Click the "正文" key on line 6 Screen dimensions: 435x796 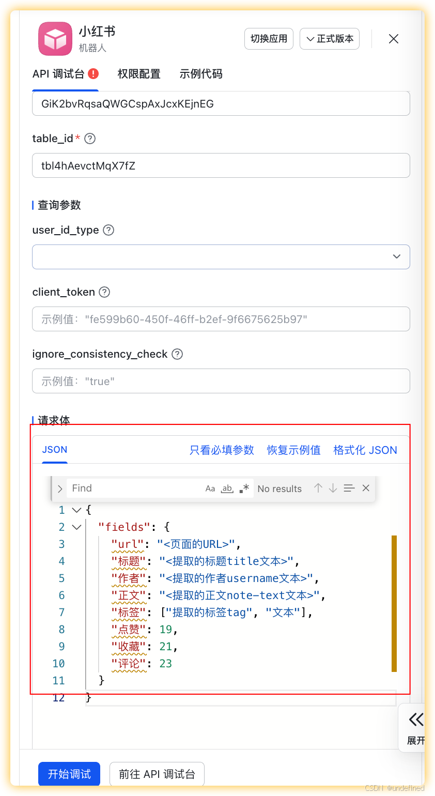point(129,595)
